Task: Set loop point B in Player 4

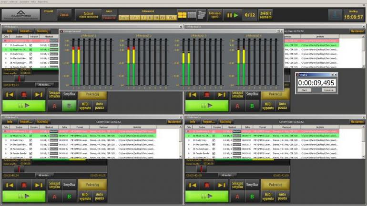Action: coord(252,196)
